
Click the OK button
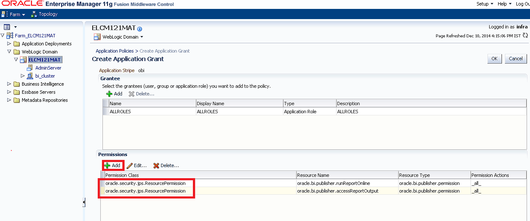click(495, 59)
